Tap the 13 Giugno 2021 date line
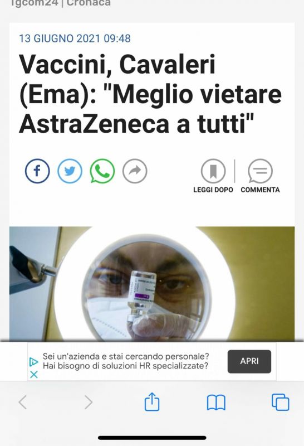Screen dimensions: 304x446 pos(75,38)
